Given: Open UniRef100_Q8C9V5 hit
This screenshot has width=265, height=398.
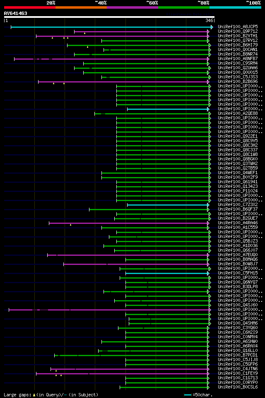Looking at the screenshot, I should coord(238,141).
